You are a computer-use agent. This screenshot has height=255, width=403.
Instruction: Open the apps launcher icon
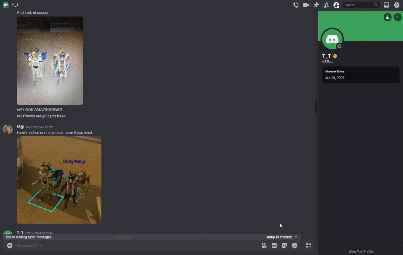click(308, 245)
